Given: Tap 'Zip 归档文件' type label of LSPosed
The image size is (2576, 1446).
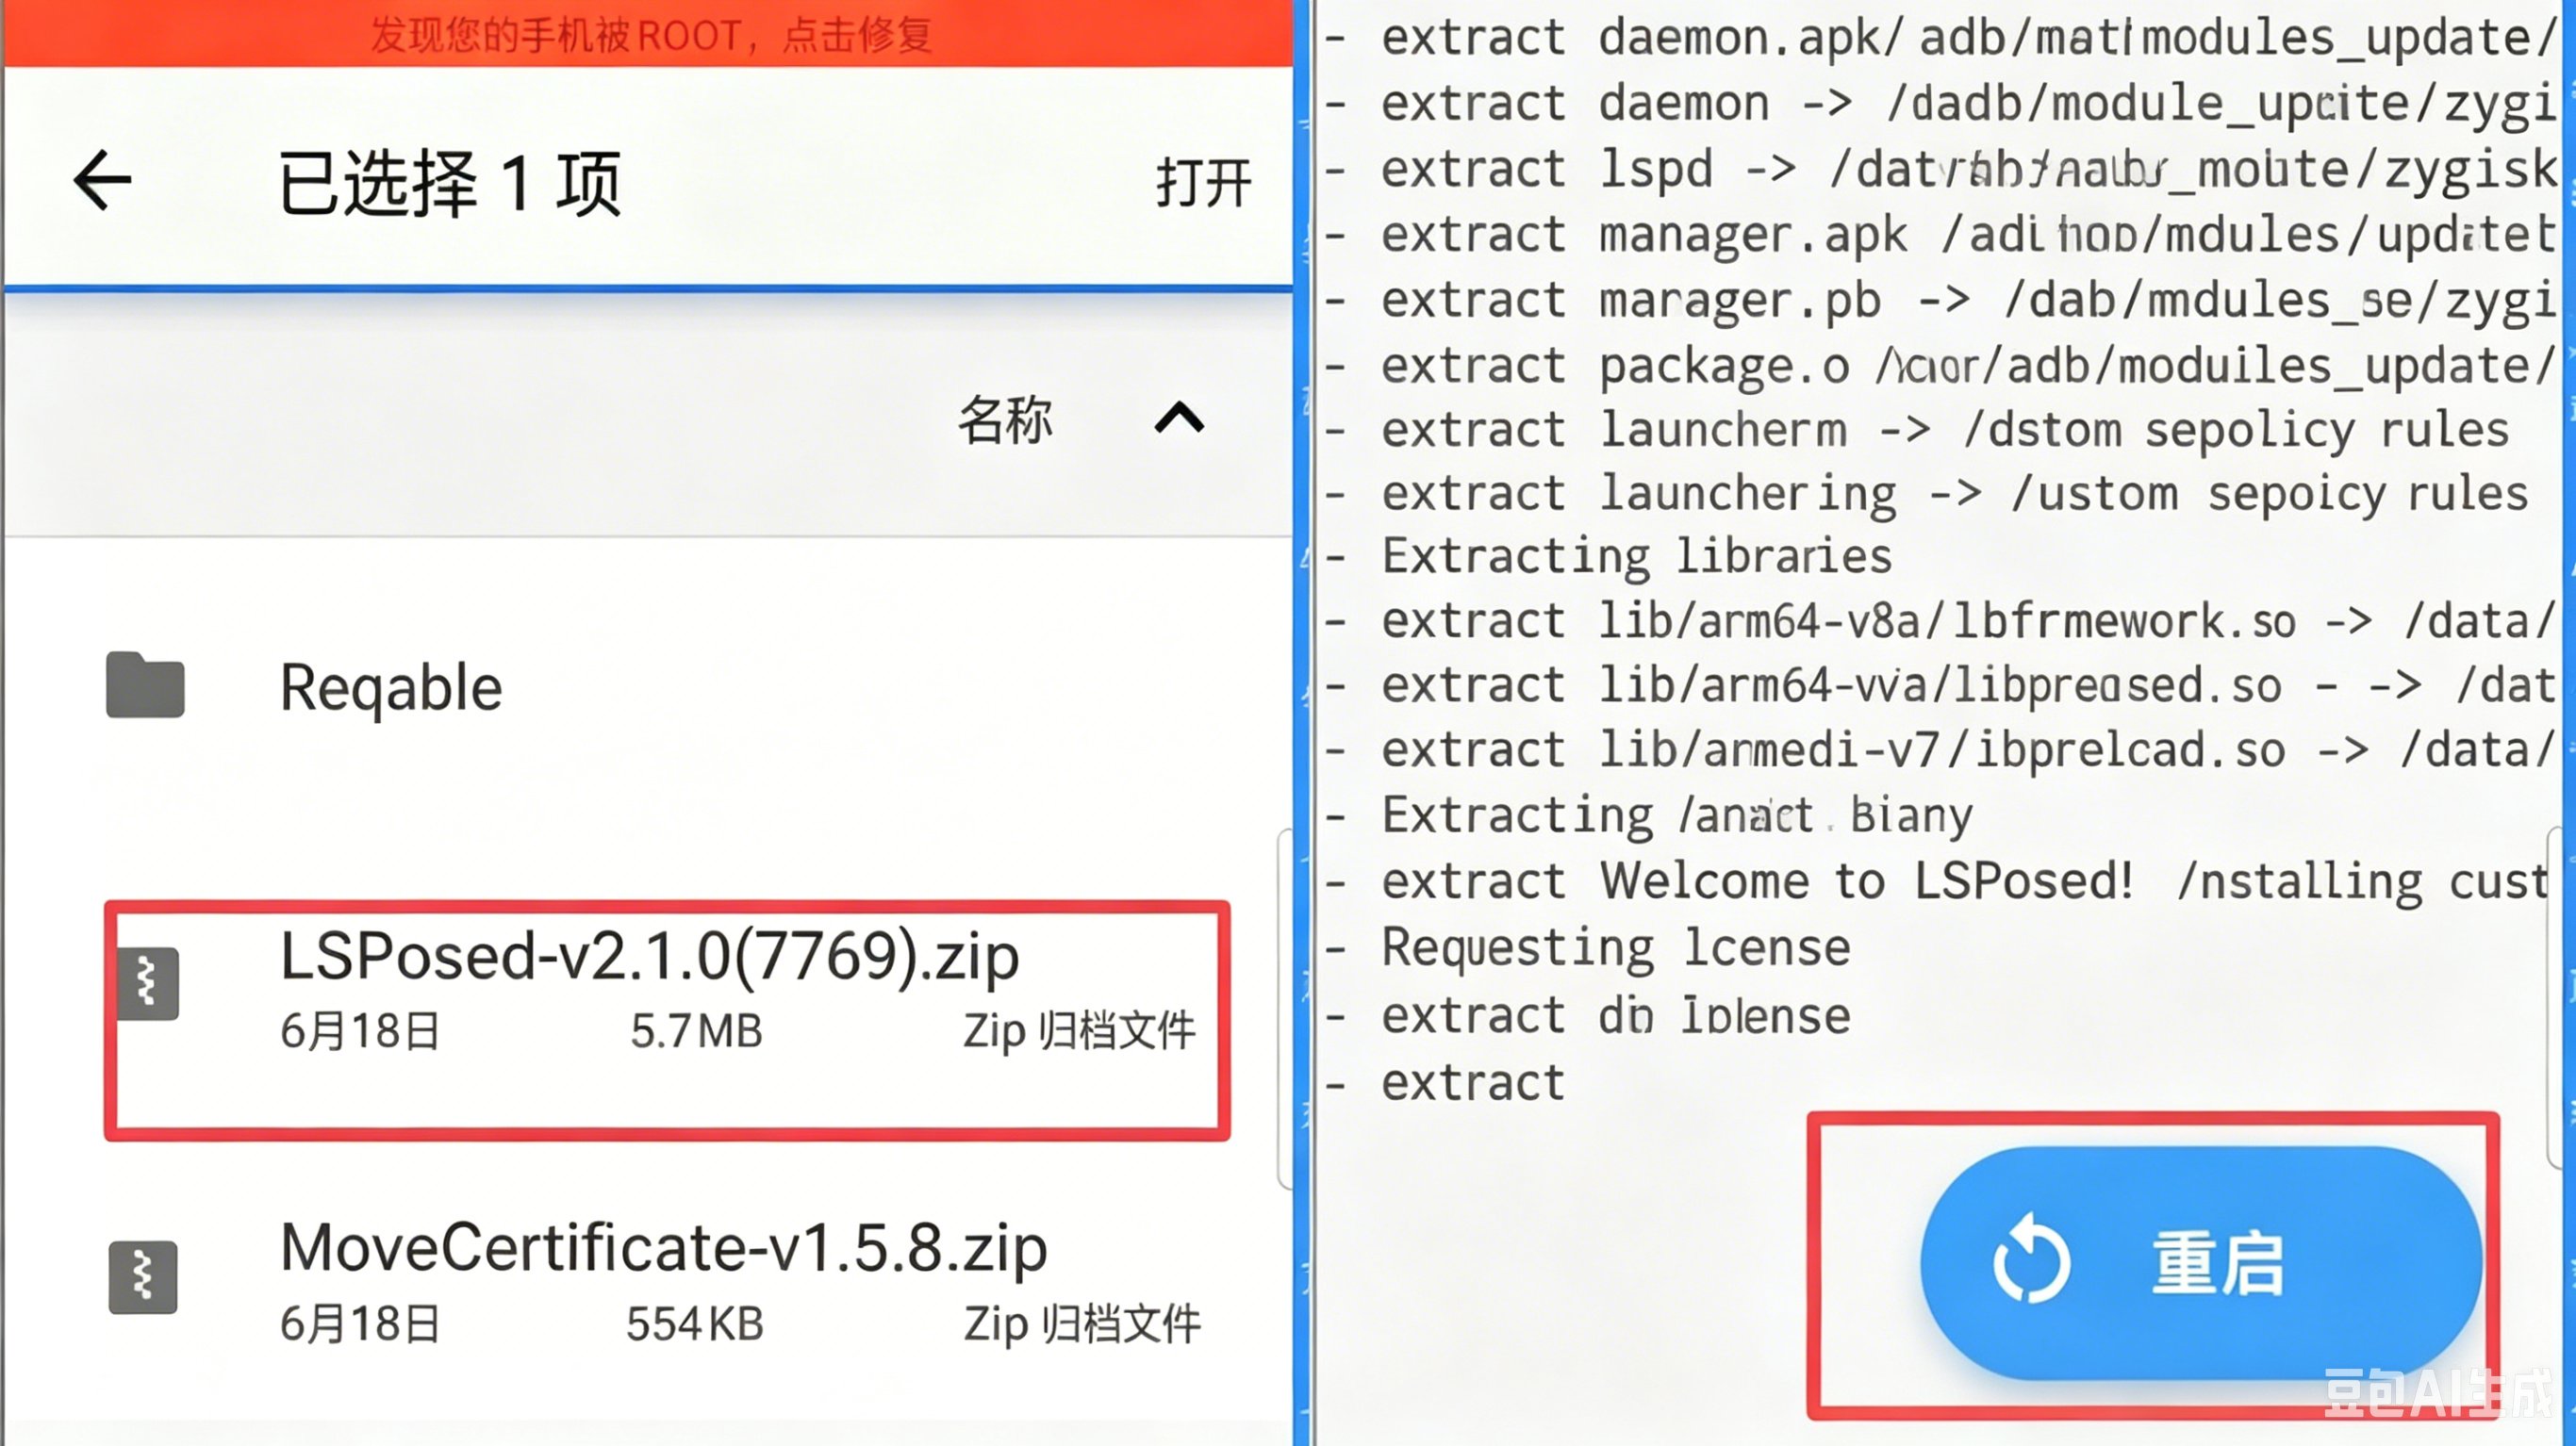Looking at the screenshot, I should 1079,1031.
